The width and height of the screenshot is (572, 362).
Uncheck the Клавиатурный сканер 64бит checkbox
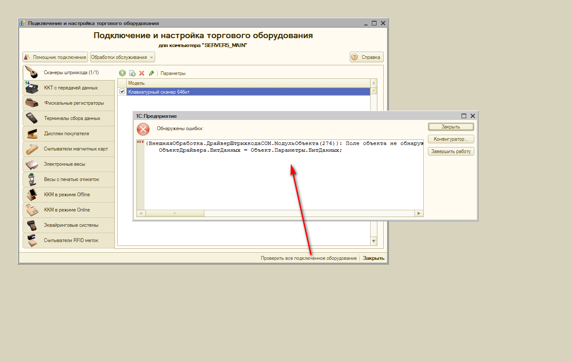[122, 91]
